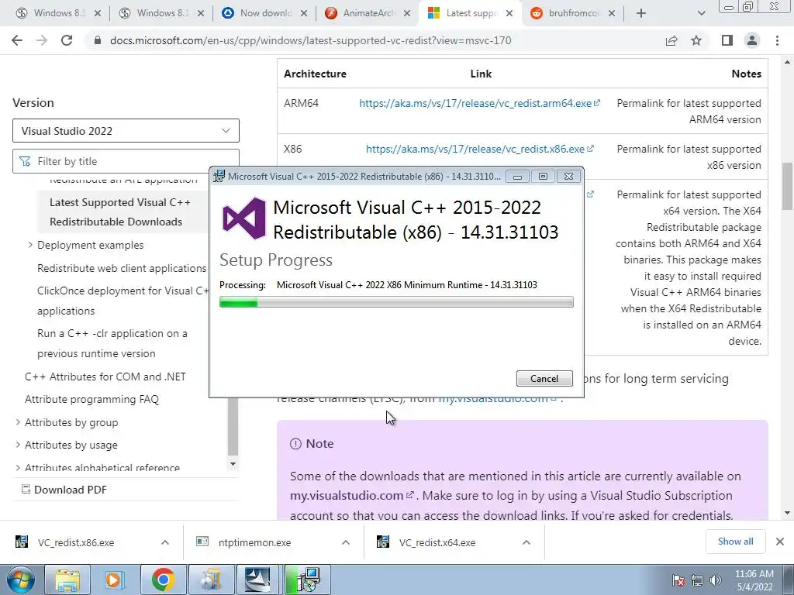Screen dimensions: 794x595
Task: Click the Setup Progress bar
Action: (x=396, y=302)
